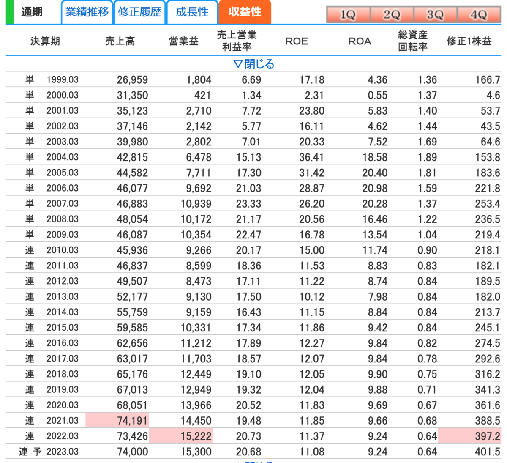
Task: Select the forecast 2023.03 period label
Action: click(63, 452)
